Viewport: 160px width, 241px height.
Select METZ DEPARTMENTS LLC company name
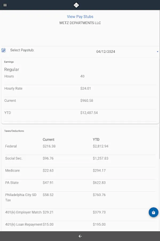(x=80, y=23)
